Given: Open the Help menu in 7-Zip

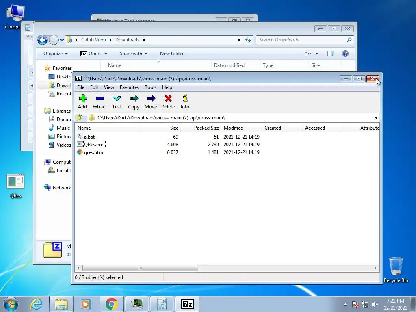Looking at the screenshot, I should pos(167,87).
